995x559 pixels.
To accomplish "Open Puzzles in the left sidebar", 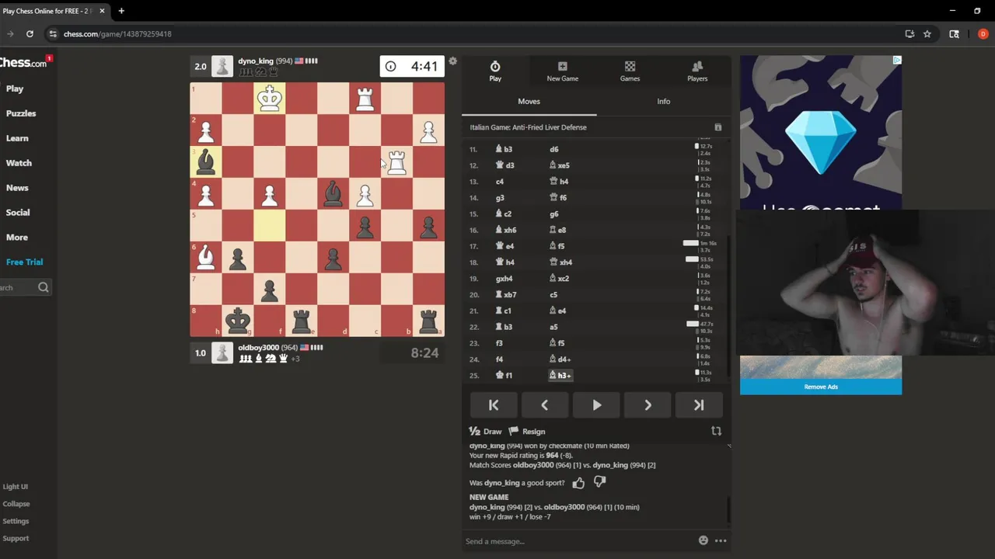I will coord(21,113).
